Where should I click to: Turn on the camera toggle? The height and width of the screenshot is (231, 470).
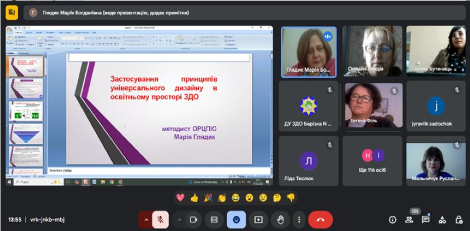pyautogui.click(x=194, y=220)
